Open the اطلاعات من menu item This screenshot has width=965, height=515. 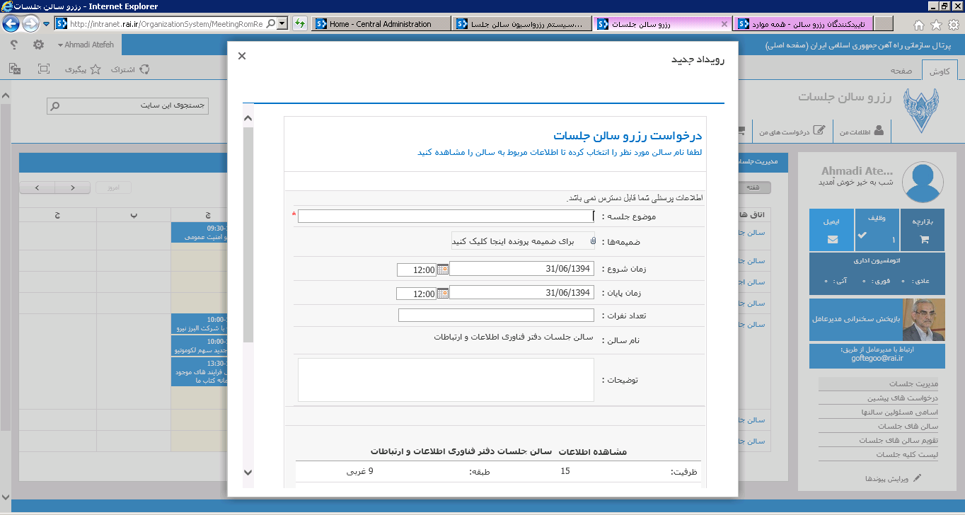[861, 131]
